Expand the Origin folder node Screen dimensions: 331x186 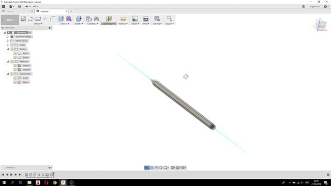(8, 45)
